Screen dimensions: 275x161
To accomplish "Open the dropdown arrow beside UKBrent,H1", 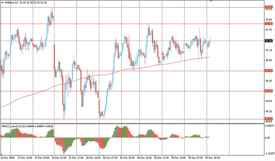I will 2,2.
